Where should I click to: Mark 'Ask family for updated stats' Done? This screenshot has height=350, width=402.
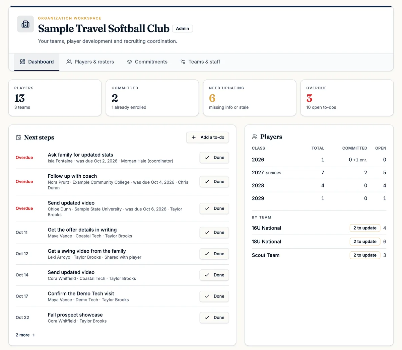pyautogui.click(x=214, y=158)
